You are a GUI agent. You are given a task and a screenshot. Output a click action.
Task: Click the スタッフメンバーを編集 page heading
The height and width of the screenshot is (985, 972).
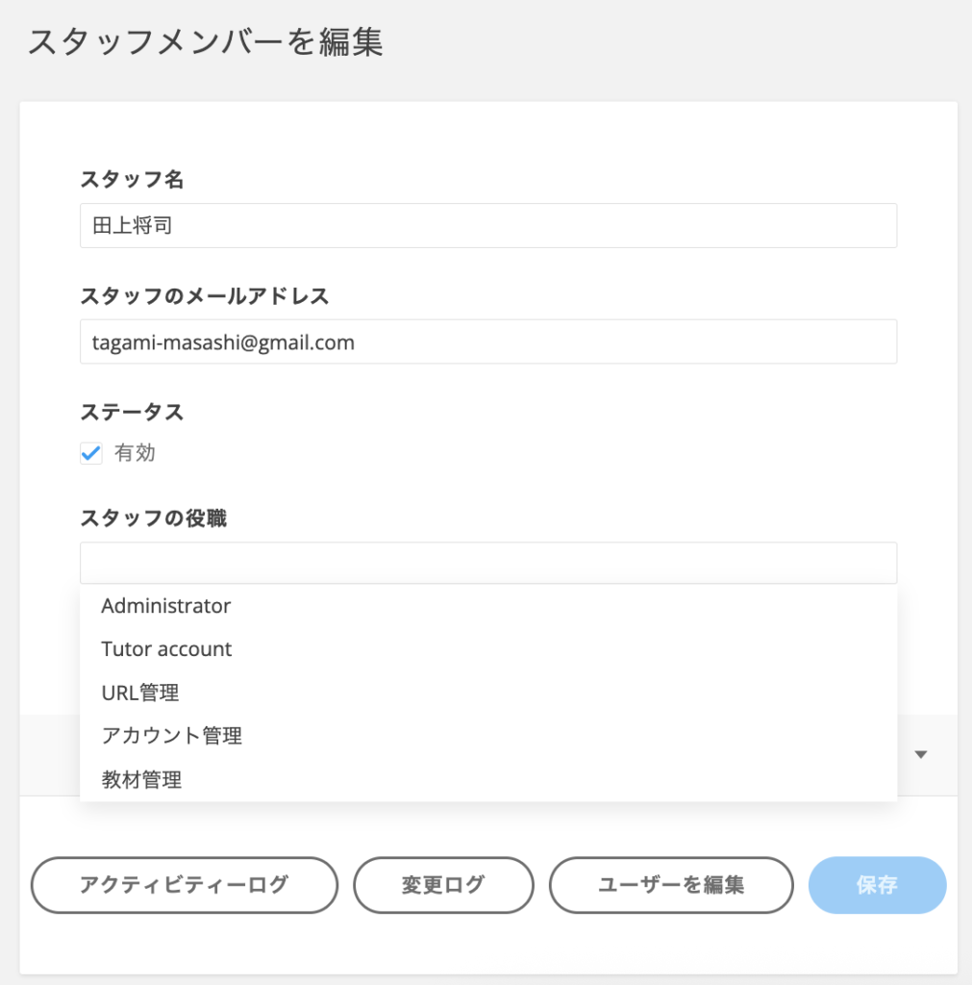point(206,43)
